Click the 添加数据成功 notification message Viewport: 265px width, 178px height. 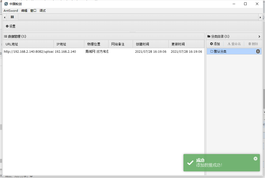[209, 165]
